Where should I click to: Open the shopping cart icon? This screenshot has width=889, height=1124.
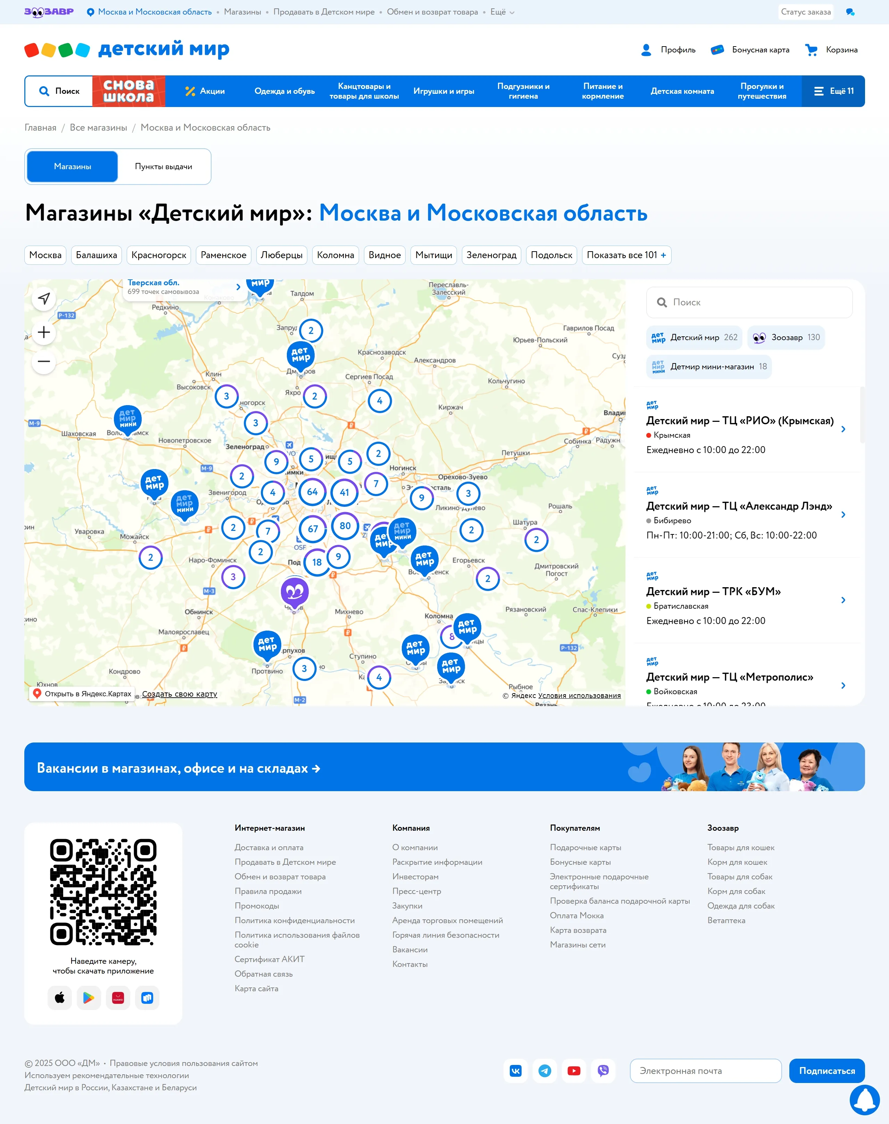[x=811, y=50]
